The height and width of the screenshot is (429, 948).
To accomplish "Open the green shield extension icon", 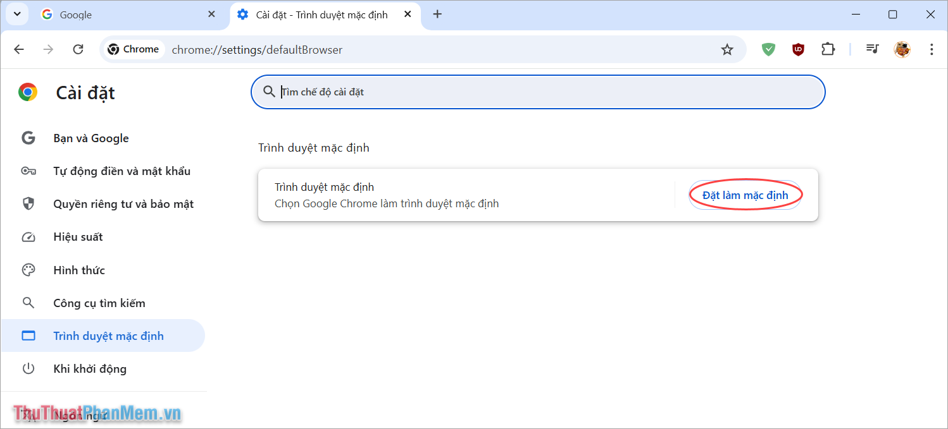I will click(768, 49).
